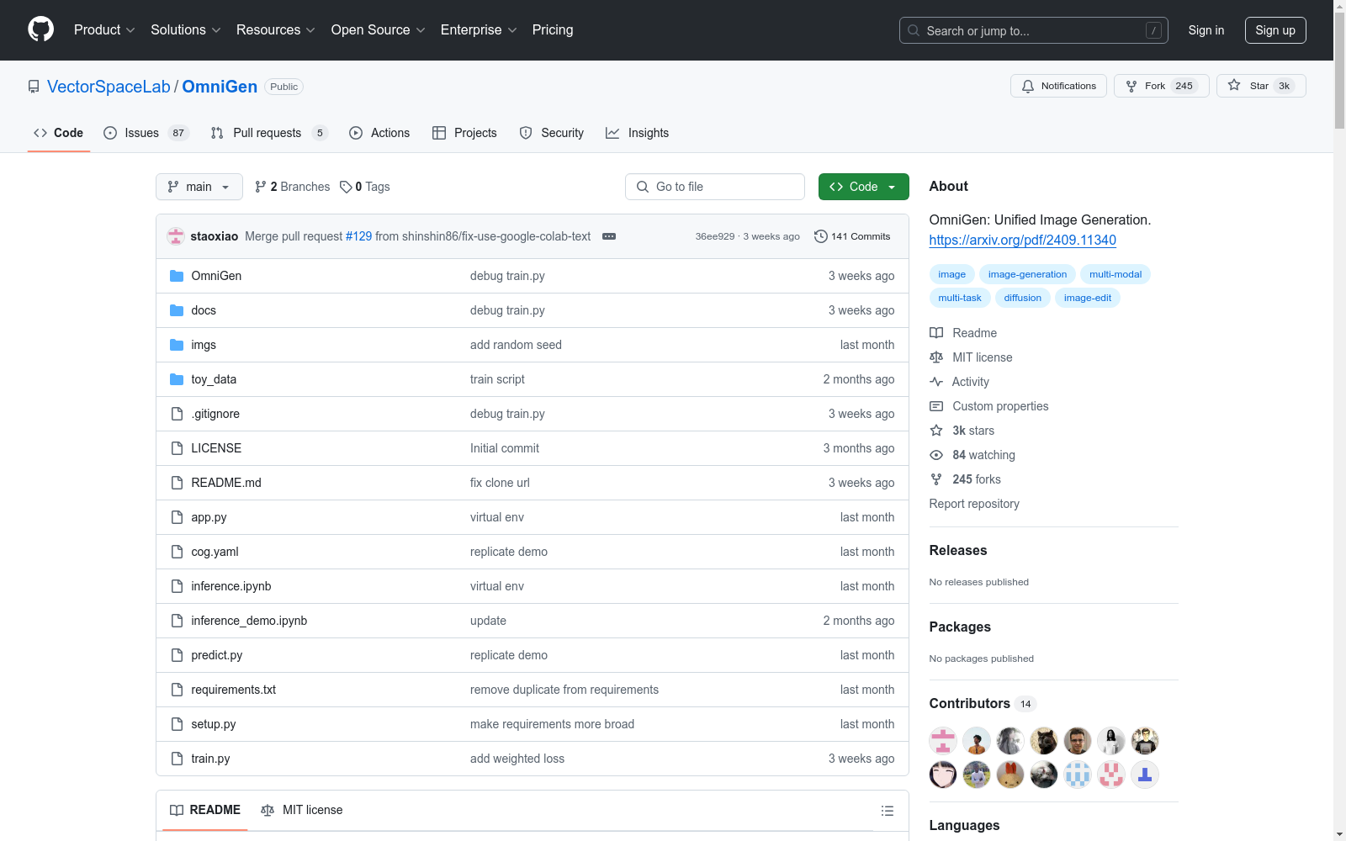Switch to the Insights tab
The height and width of the screenshot is (841, 1346).
click(x=637, y=133)
